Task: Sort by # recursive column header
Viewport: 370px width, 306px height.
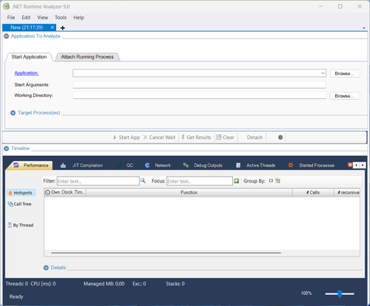Action: point(347,192)
